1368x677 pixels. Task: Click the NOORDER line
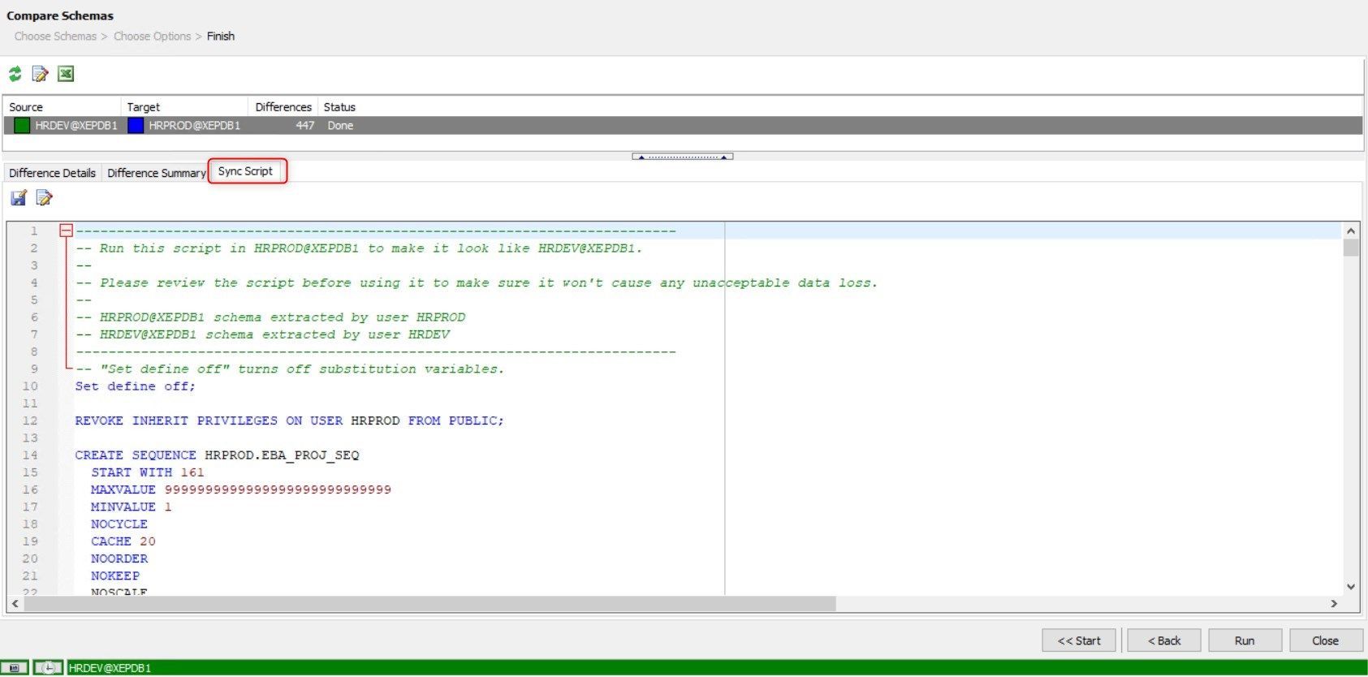119,558
